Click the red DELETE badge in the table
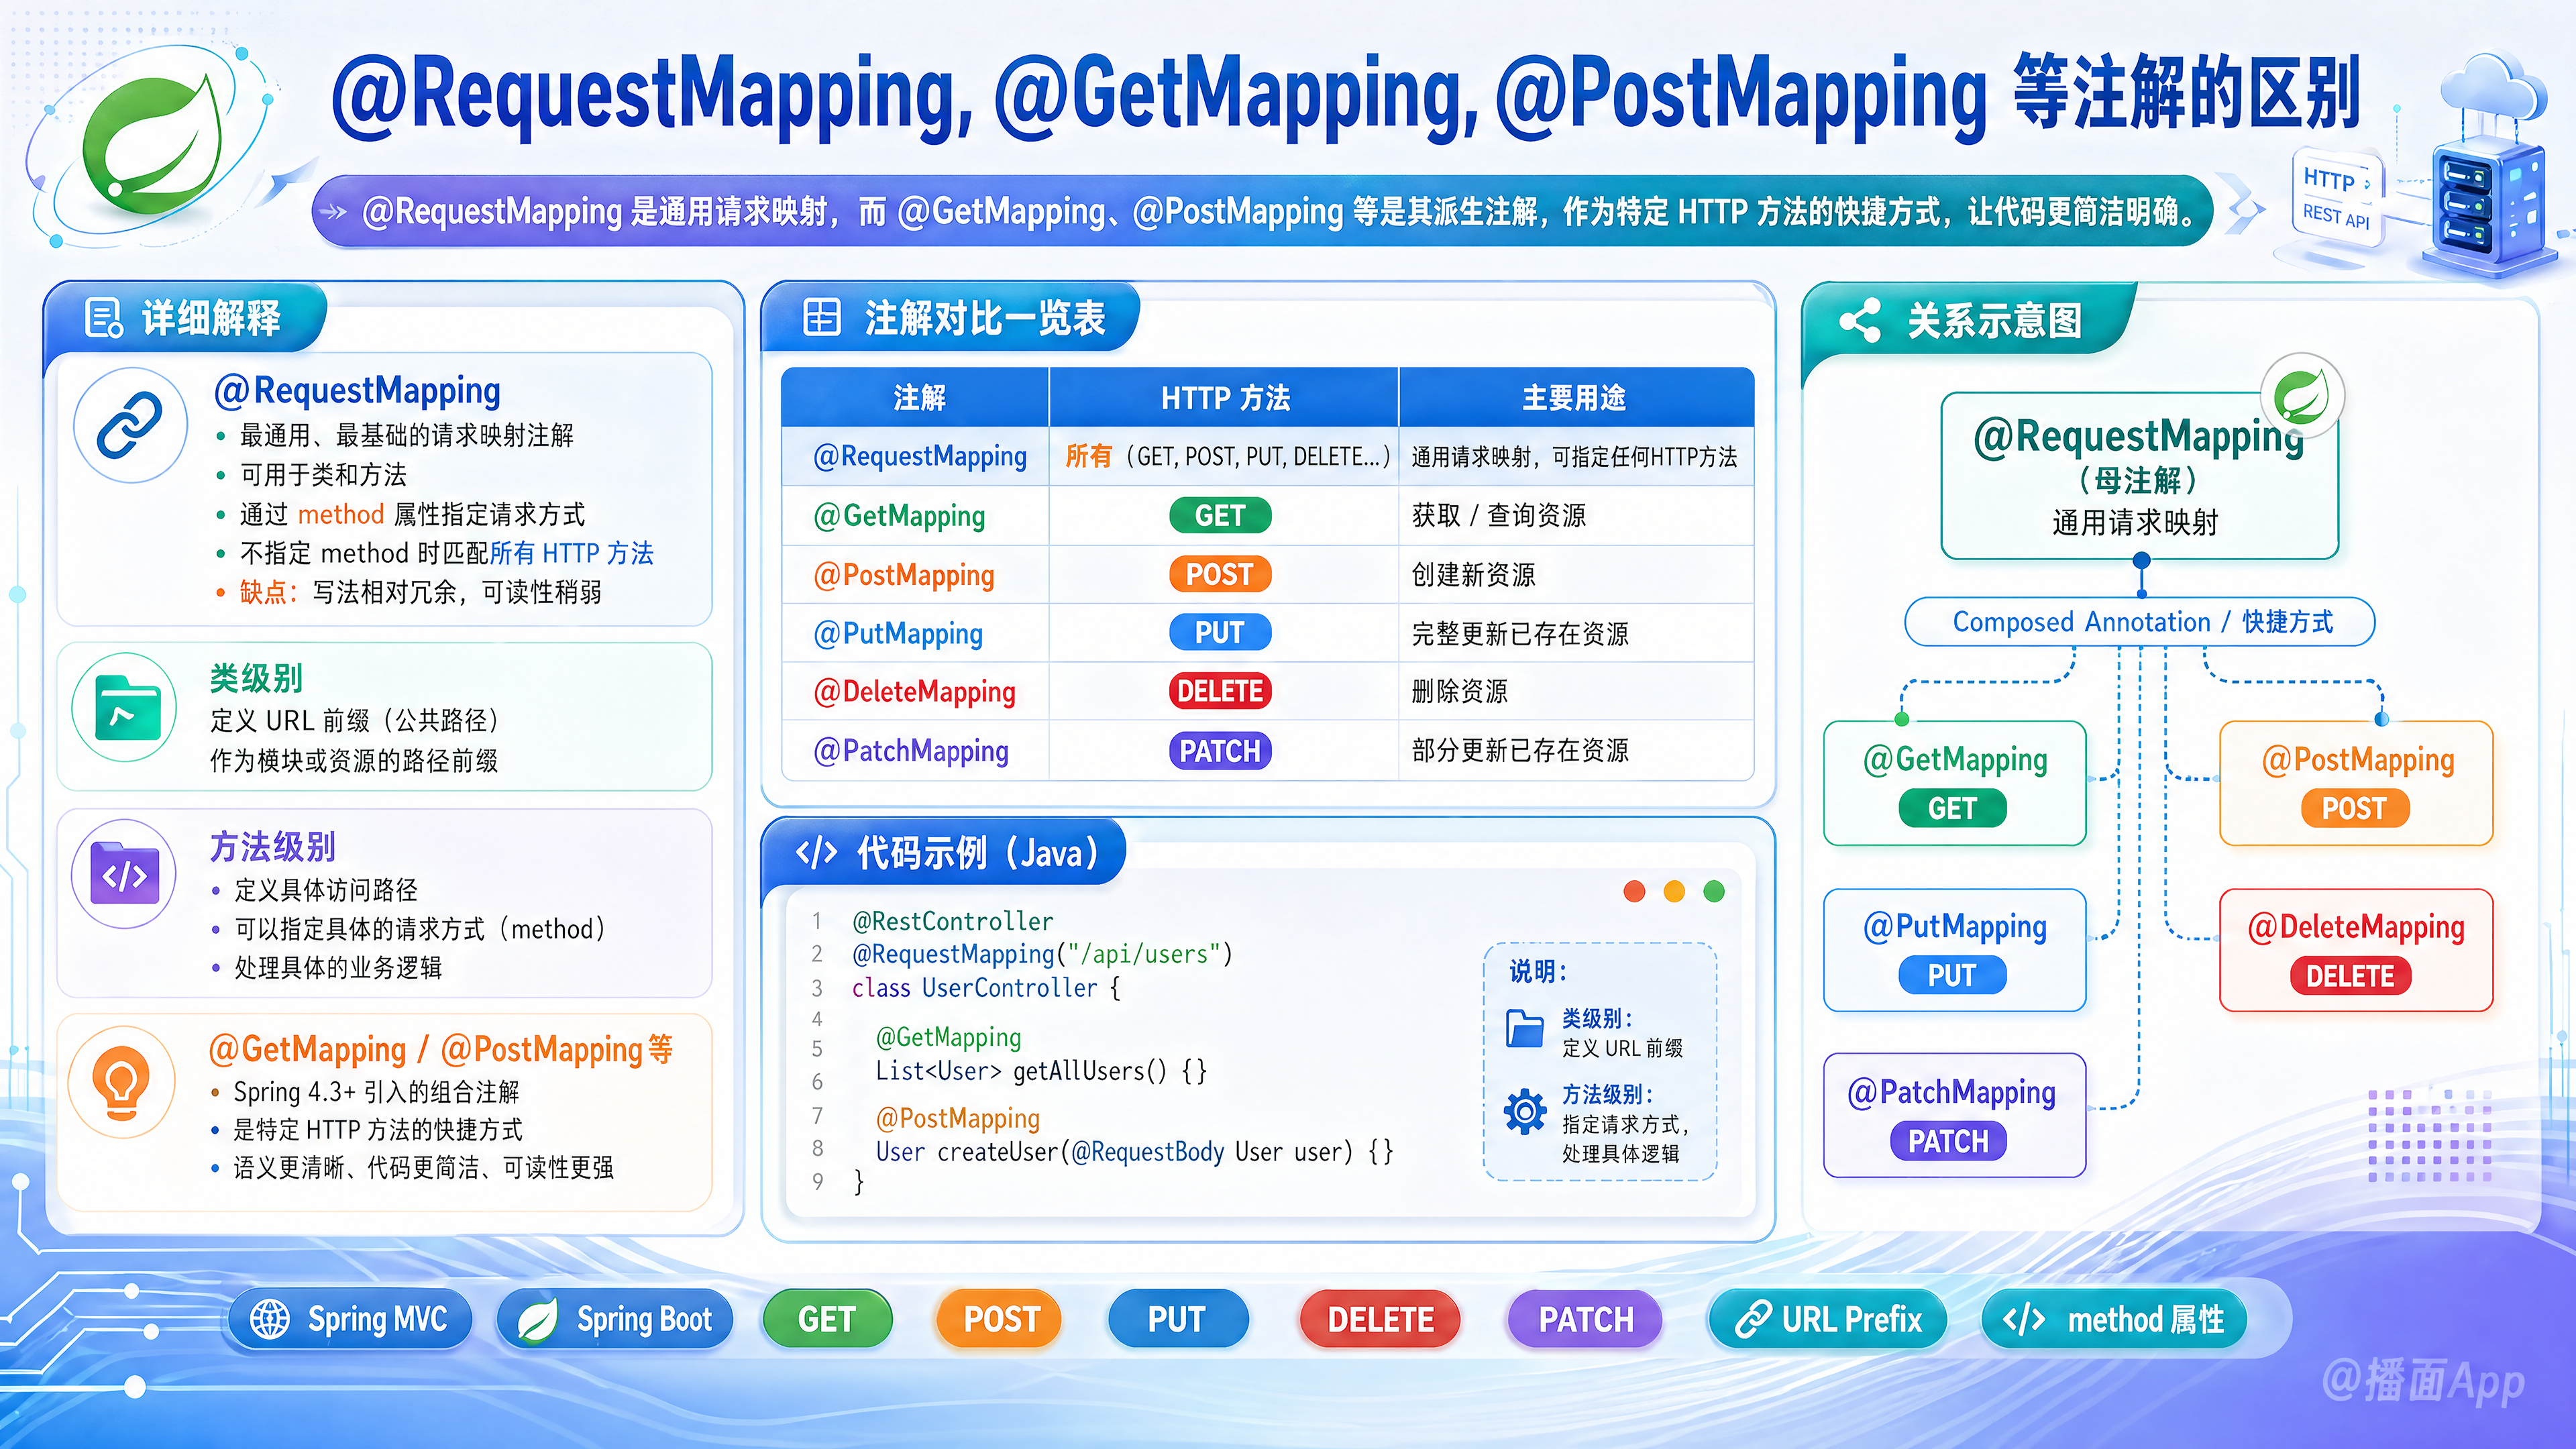The image size is (2576, 1449). pos(1220,691)
